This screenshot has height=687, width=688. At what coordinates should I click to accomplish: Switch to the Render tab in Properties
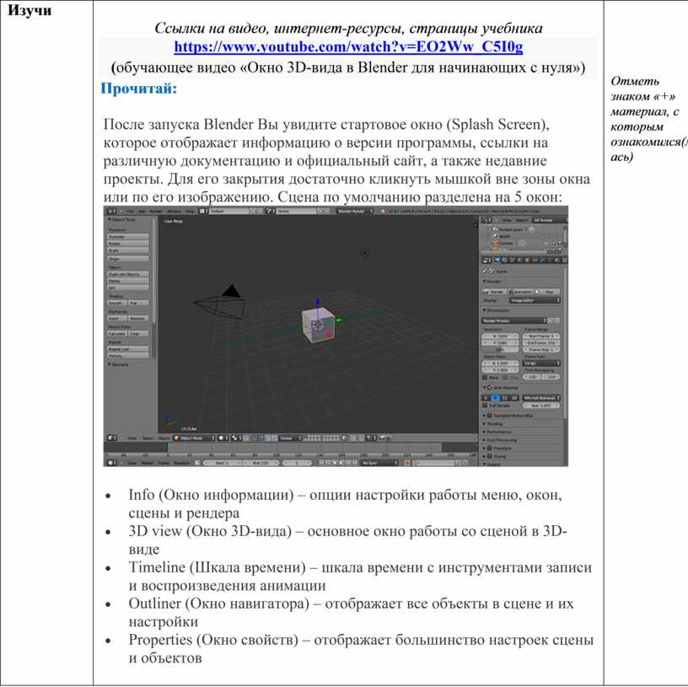click(x=496, y=260)
